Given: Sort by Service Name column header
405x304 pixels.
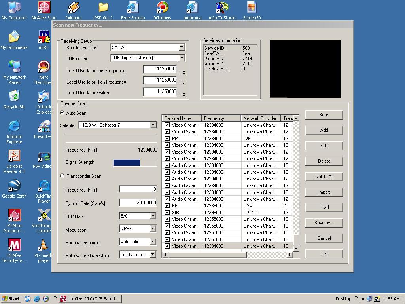Looking at the screenshot, I should (182, 118).
